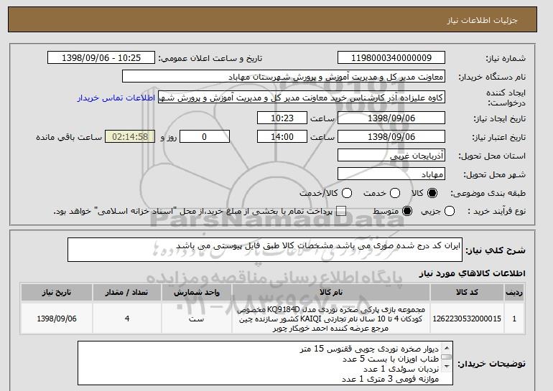Click the product name cell for KQ9184D
The width and height of the screenshot is (553, 391).
(331, 319)
